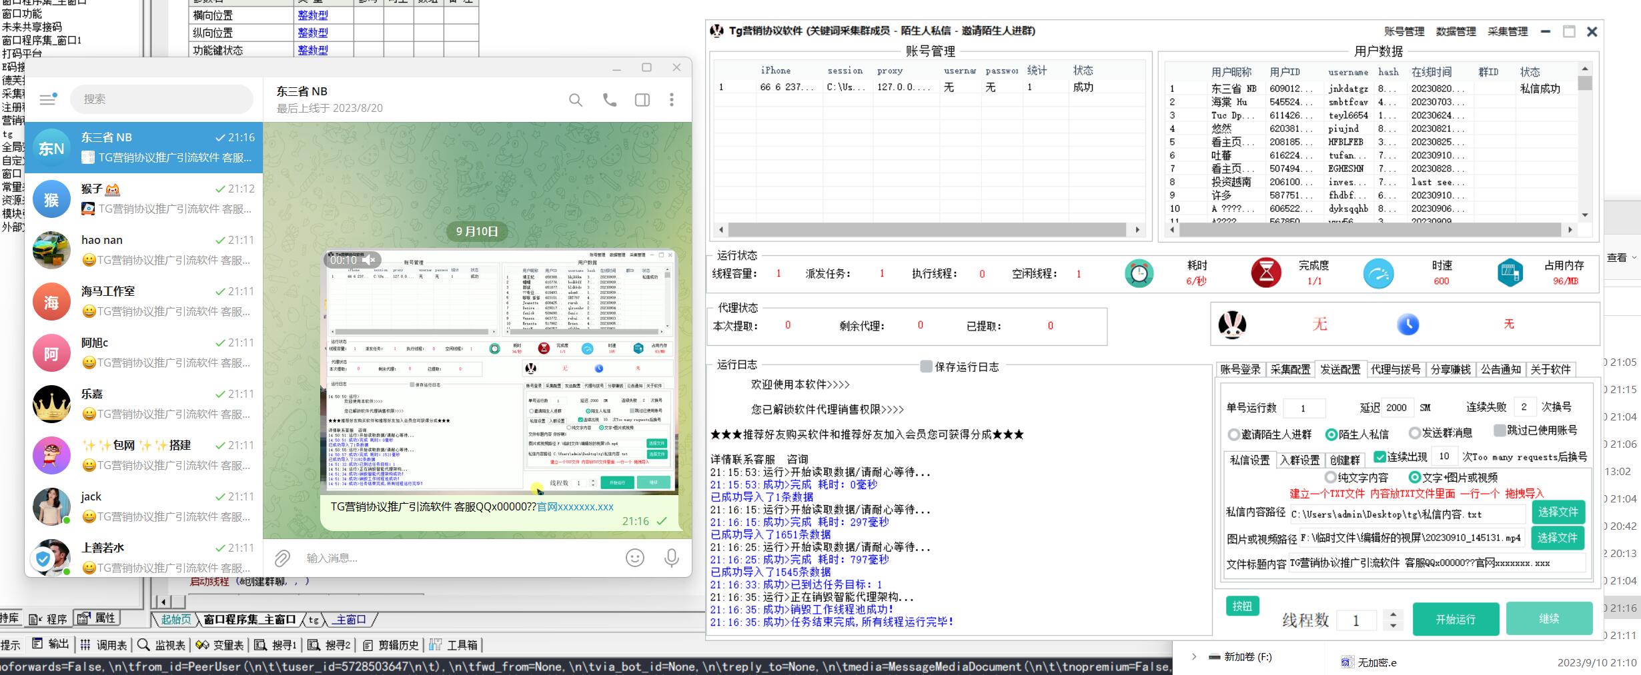Enable the 保存运行日志 checkbox
This screenshot has width=1641, height=675.
click(926, 366)
